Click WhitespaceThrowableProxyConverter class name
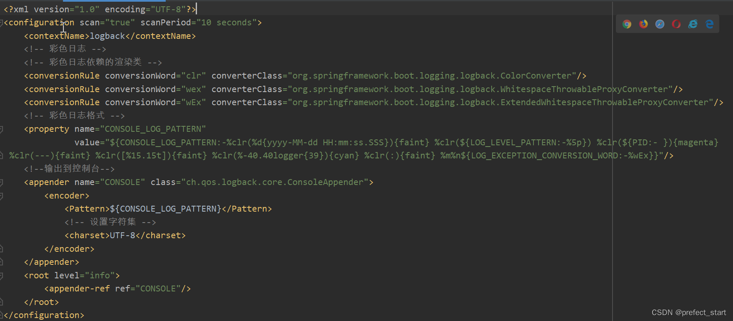 coord(584,89)
